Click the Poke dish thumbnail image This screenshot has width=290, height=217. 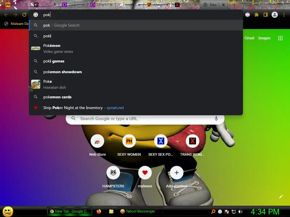coord(36,84)
